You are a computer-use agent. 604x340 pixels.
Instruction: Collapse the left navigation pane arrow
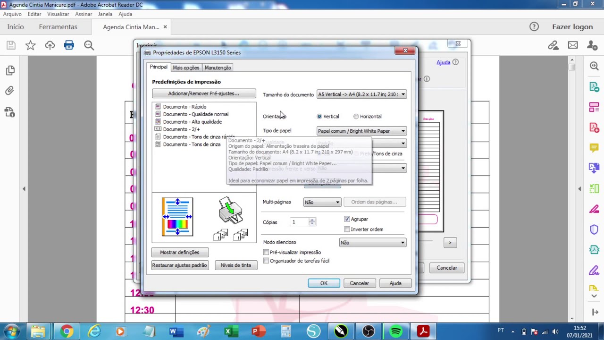click(x=24, y=189)
